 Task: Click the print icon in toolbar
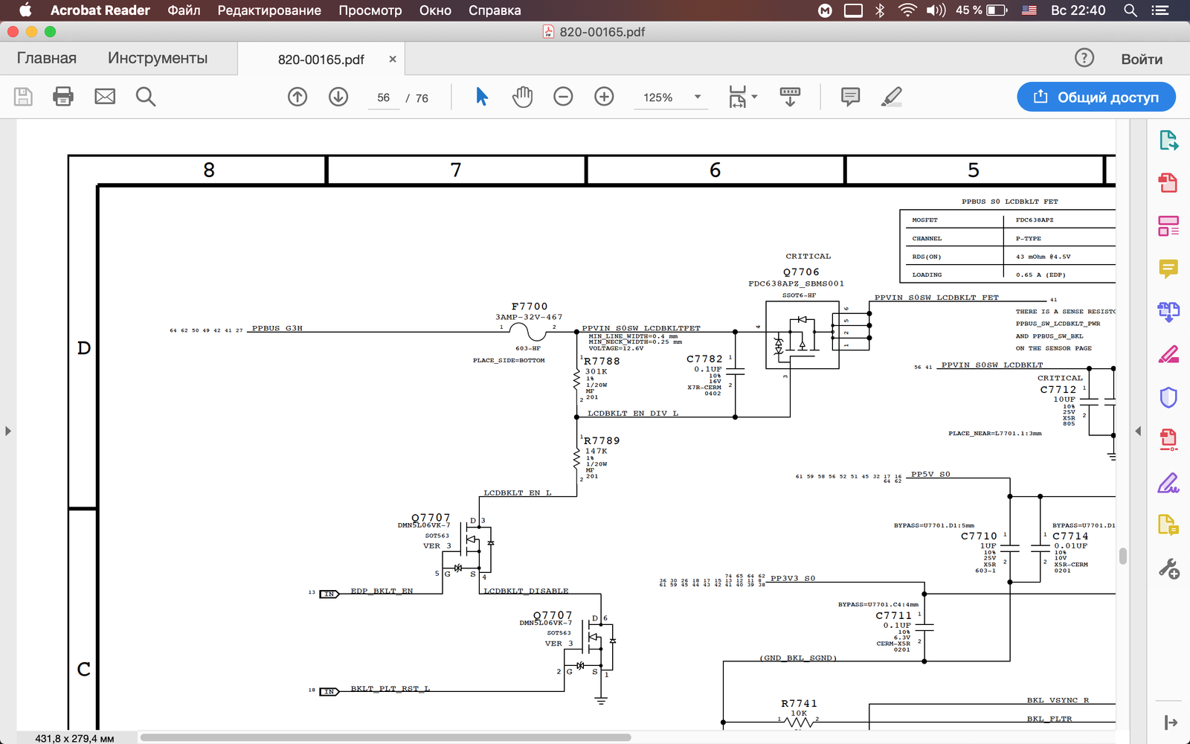point(63,97)
